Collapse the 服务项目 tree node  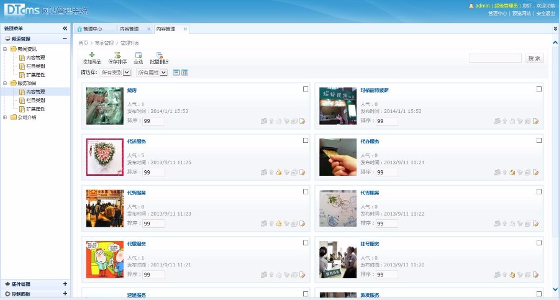[5, 83]
